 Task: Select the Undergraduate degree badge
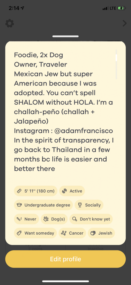coord(43,205)
